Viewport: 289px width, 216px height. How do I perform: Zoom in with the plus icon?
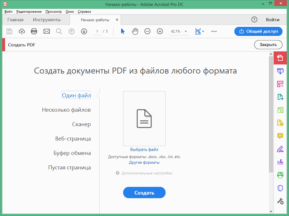pyautogui.click(x=160, y=31)
